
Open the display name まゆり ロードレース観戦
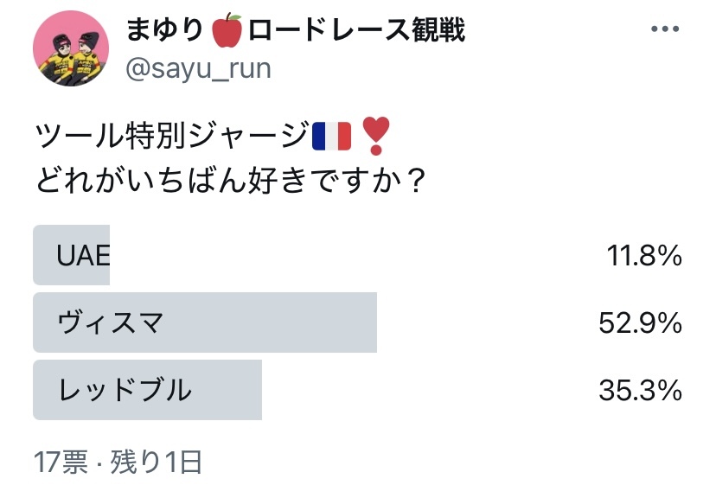point(295,29)
